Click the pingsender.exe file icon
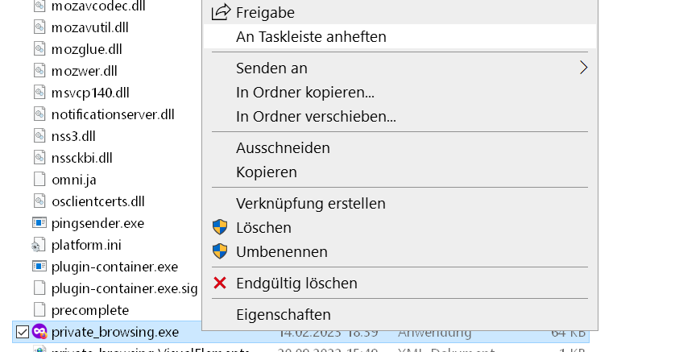 [39, 222]
